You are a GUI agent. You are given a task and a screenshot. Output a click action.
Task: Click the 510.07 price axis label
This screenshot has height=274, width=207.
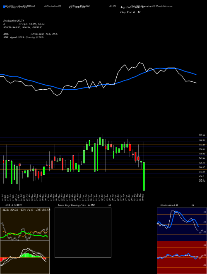point(202,167)
